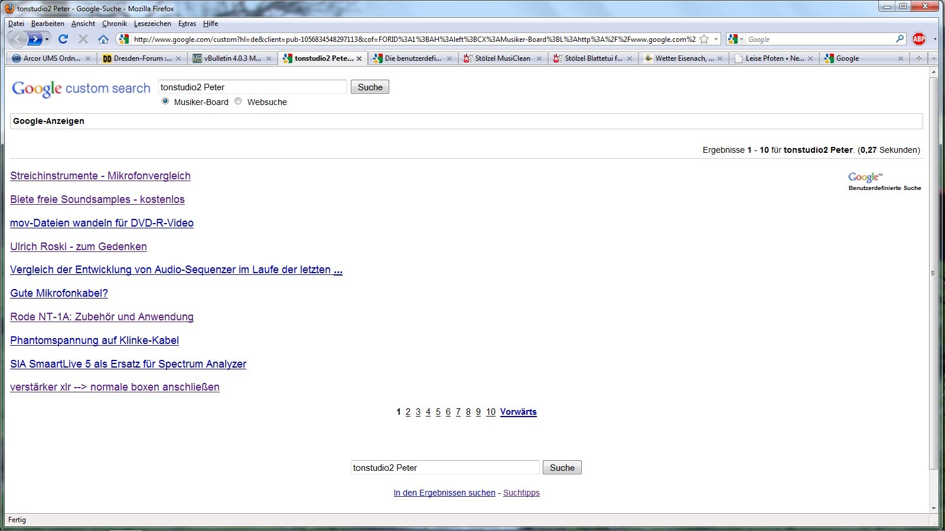Open result Rode NT-1A: Zubehör und Anwendung
The width and height of the screenshot is (945, 531).
(x=102, y=317)
